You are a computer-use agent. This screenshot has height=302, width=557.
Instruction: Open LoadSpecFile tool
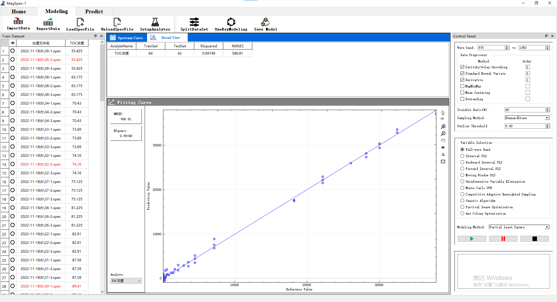(x=80, y=24)
